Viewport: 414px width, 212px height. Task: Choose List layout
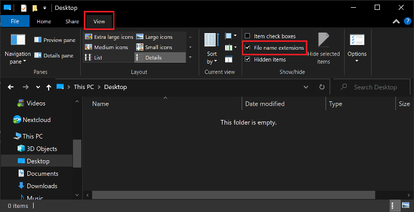point(94,57)
